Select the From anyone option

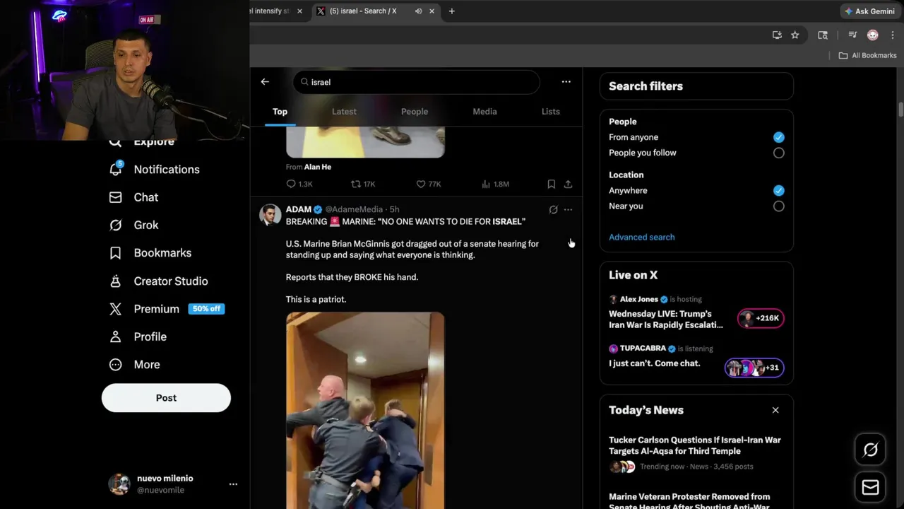778,137
